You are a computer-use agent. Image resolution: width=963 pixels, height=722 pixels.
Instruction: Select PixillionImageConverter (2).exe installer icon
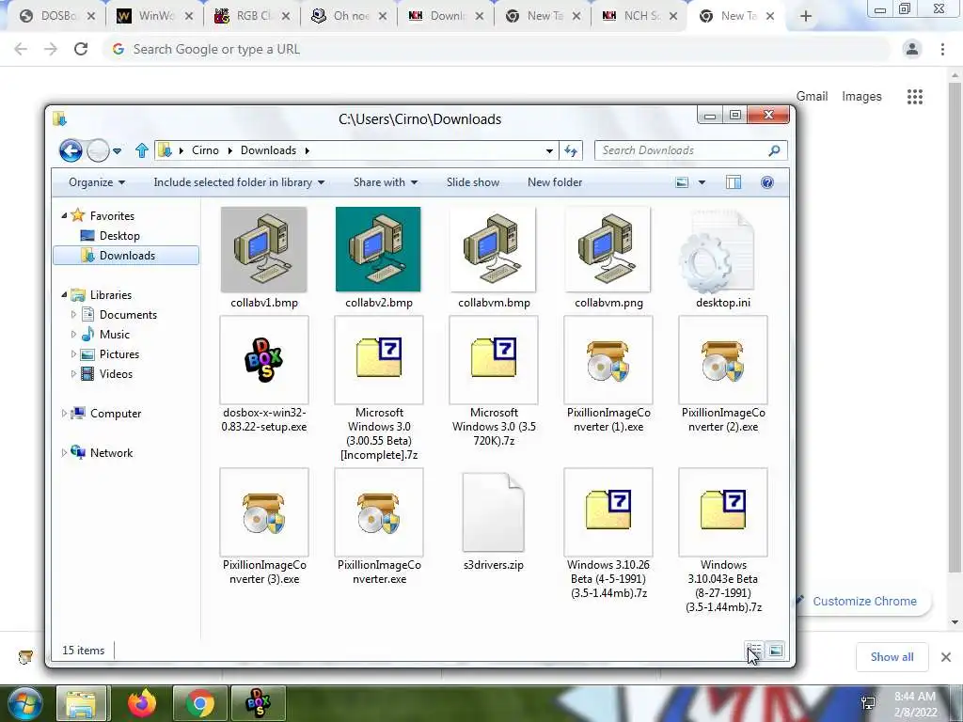[723, 360]
